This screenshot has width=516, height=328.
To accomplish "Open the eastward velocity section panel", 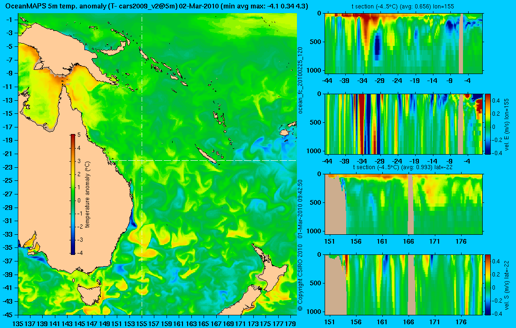I will [403, 124].
